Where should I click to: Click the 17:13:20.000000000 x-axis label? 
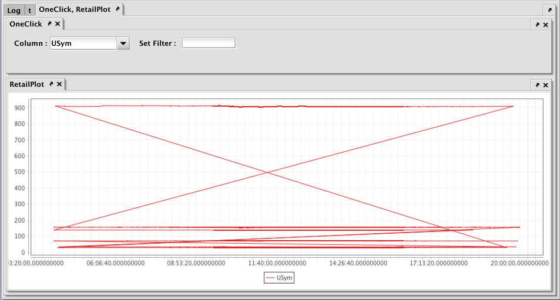pos(438,263)
